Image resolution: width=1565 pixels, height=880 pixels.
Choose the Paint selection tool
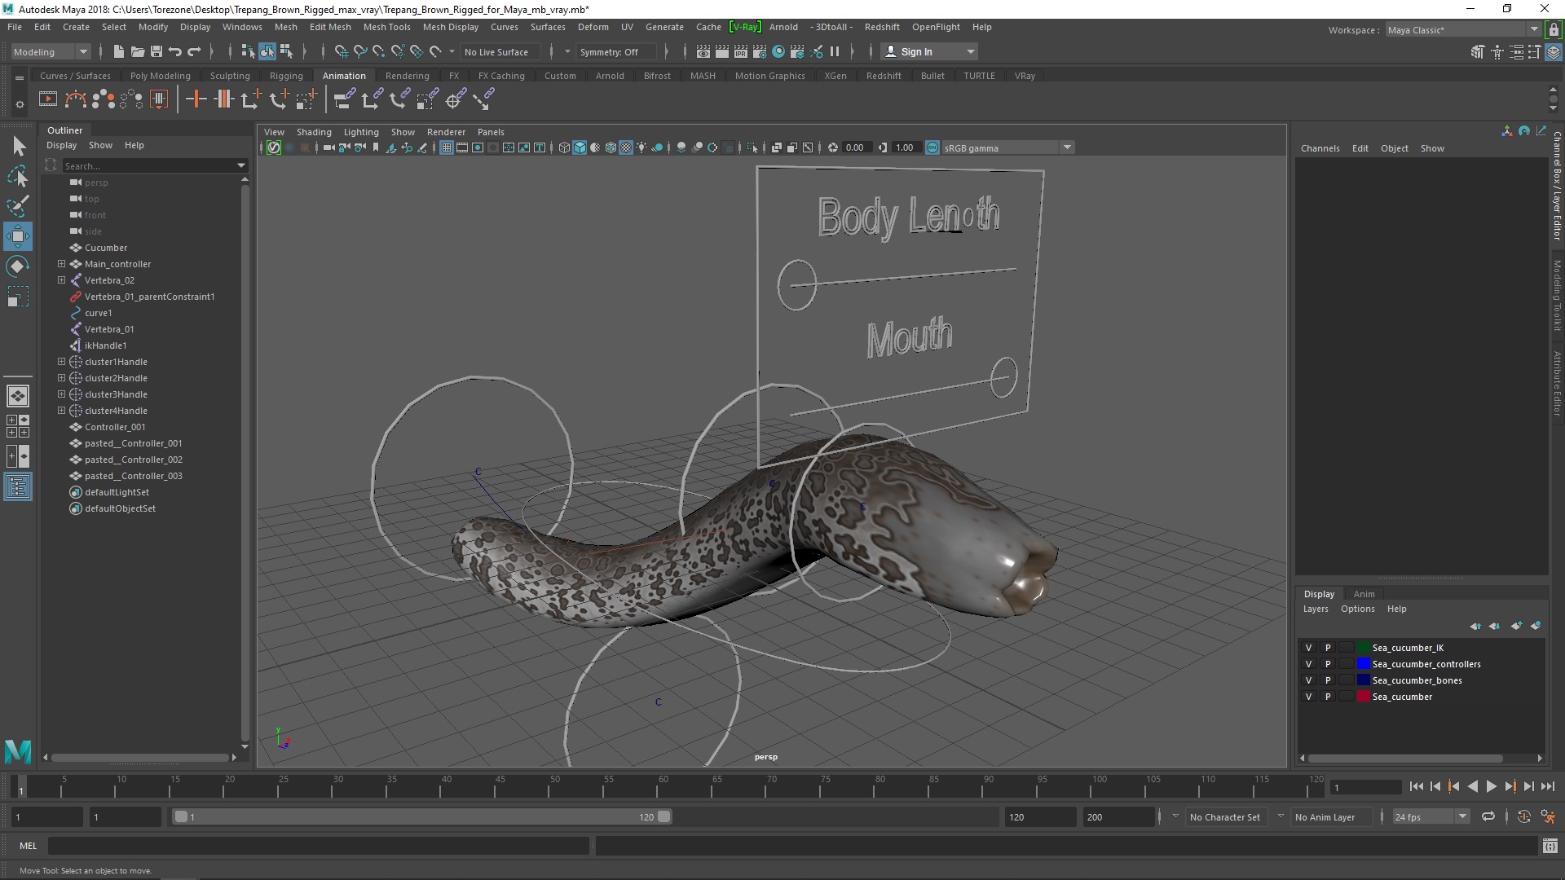click(x=18, y=206)
